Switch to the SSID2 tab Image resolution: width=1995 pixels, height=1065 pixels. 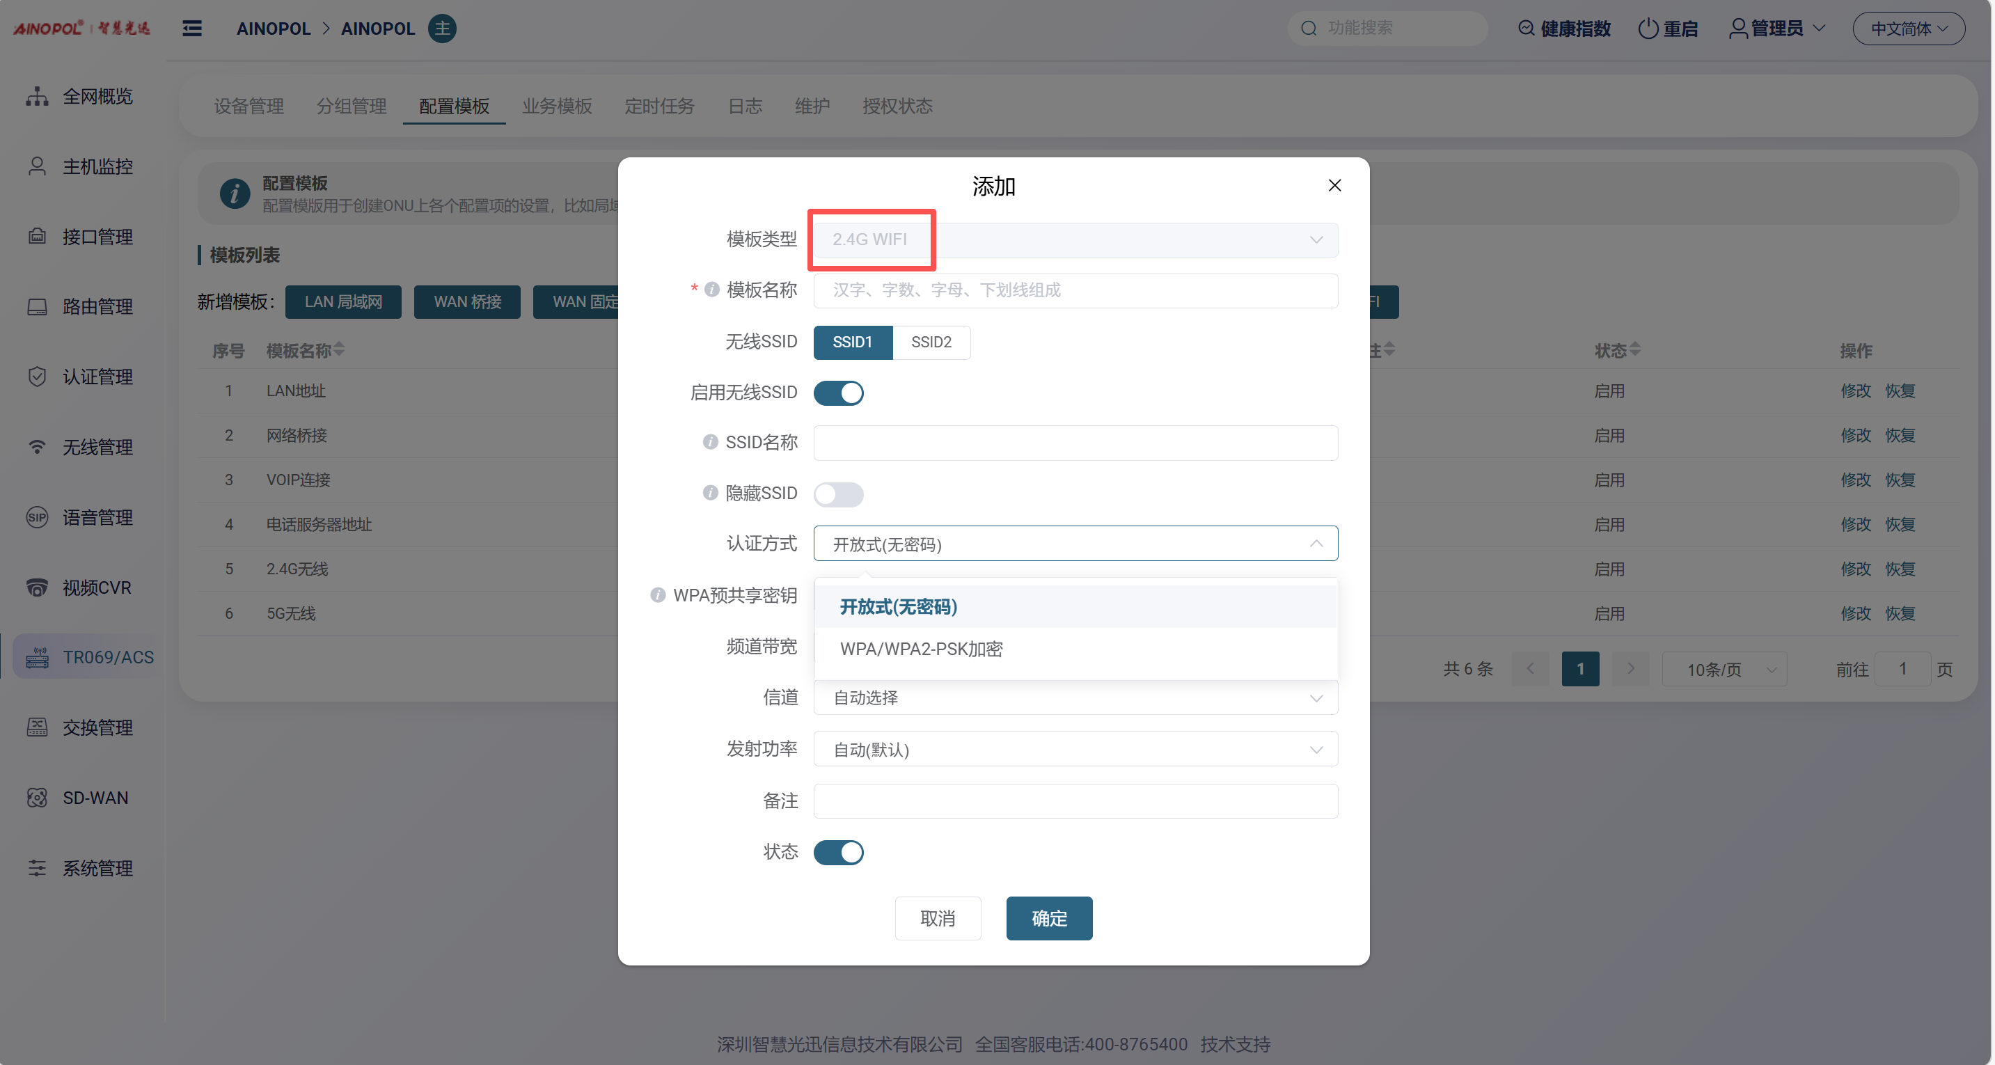(x=931, y=342)
